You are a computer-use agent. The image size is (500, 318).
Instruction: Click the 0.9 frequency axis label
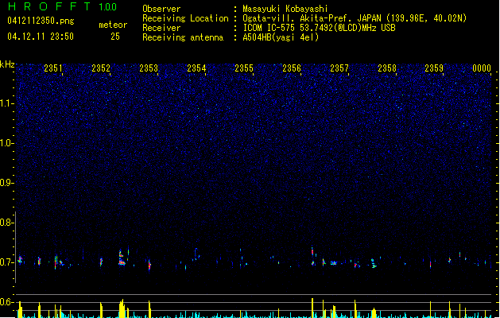click(7, 182)
